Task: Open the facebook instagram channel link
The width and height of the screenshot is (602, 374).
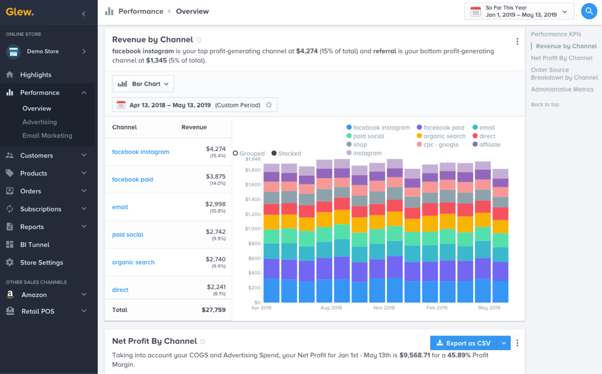Action: (x=140, y=152)
